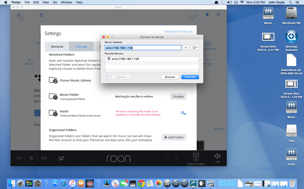Open System Preferences from the dock
This screenshot has width=304, height=189.
coord(37,183)
